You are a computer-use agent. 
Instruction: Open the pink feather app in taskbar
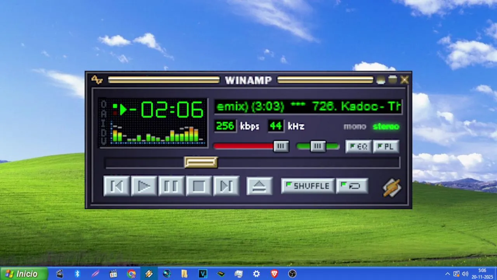coord(95,274)
